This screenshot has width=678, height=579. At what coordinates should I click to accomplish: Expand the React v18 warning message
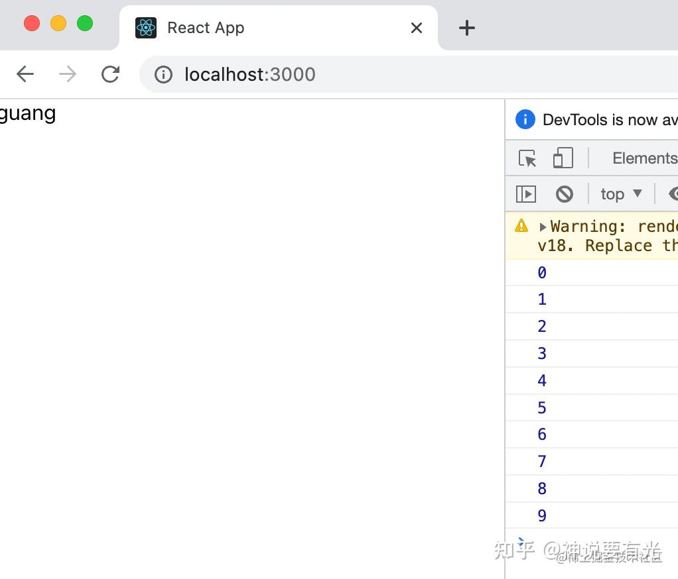click(x=543, y=226)
